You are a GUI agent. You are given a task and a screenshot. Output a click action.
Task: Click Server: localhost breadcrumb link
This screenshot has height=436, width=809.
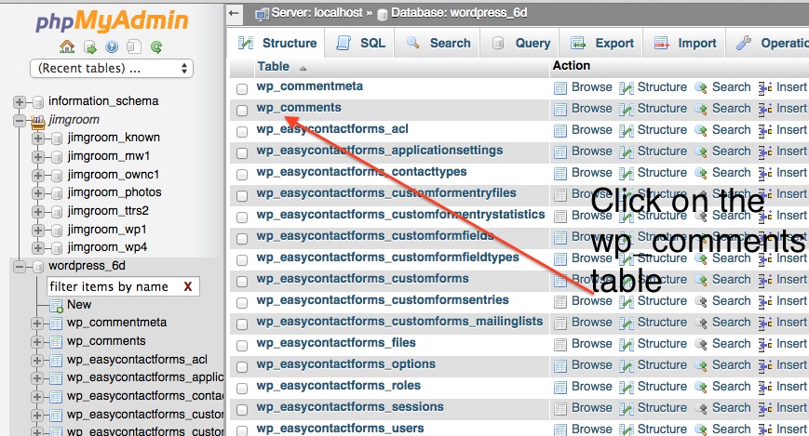(317, 13)
